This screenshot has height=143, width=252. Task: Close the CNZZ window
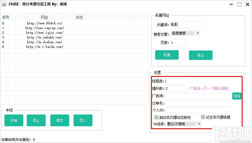pos(248,4)
